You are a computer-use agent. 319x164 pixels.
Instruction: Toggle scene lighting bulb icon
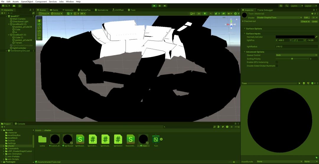pos(205,14)
